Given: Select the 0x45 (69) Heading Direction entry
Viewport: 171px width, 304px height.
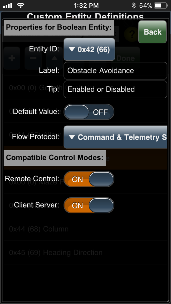Looking at the screenshot, I should click(85, 253).
